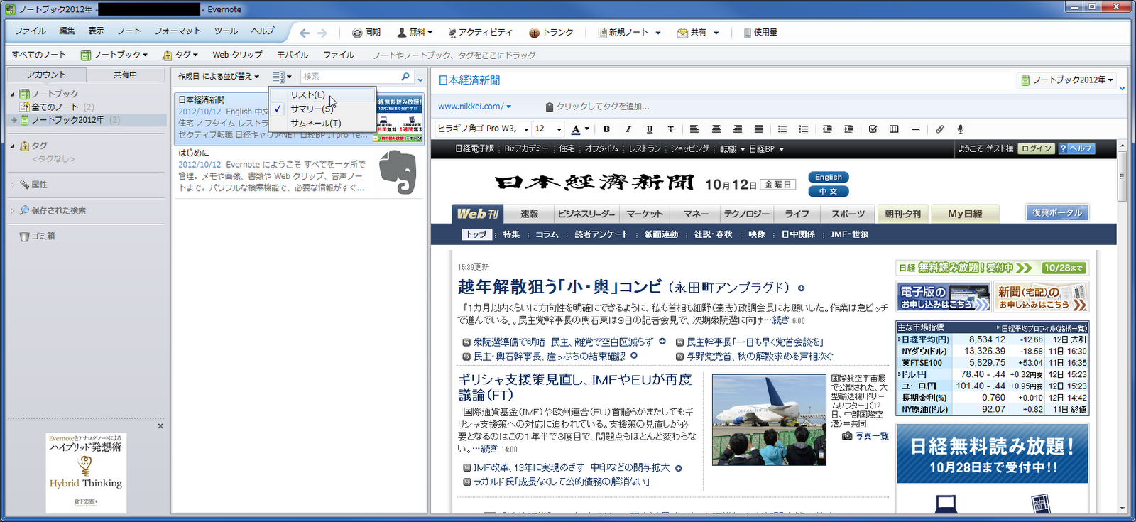Open the ゴミ箱 trash
The height and width of the screenshot is (522, 1136).
pos(38,236)
